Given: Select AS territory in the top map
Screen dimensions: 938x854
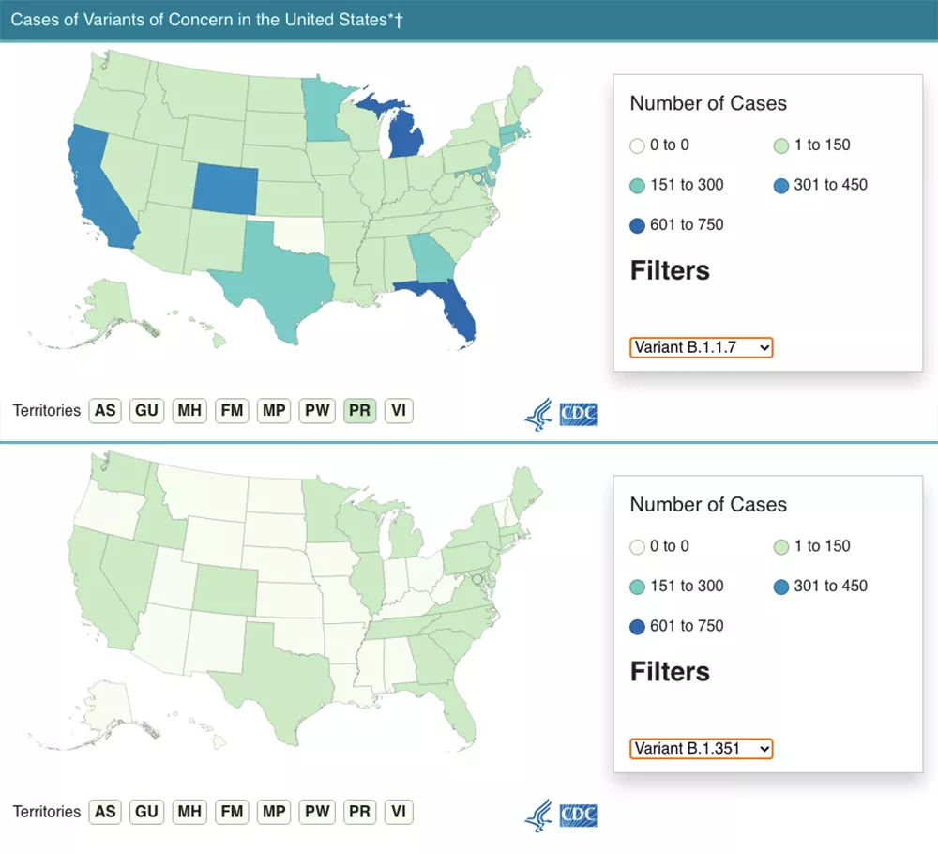Looking at the screenshot, I should click(x=105, y=410).
